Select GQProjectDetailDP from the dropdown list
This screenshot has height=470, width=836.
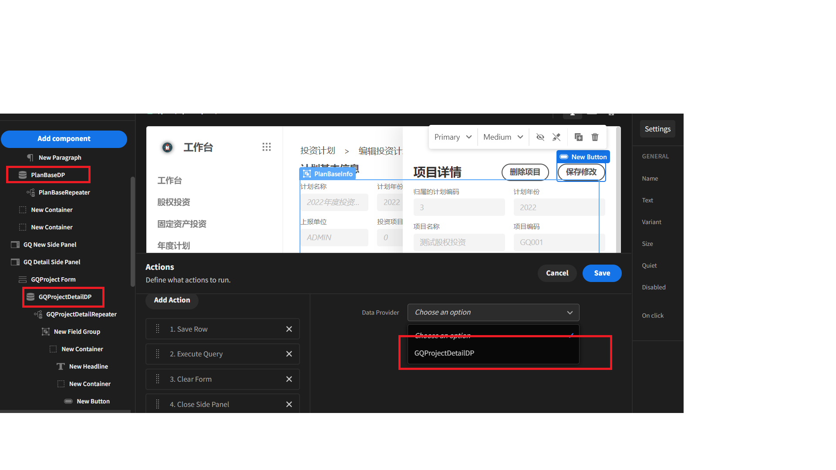tap(444, 353)
